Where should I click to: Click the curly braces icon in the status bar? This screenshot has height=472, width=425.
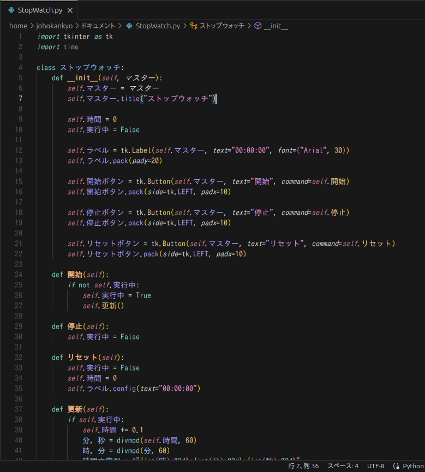(396, 466)
